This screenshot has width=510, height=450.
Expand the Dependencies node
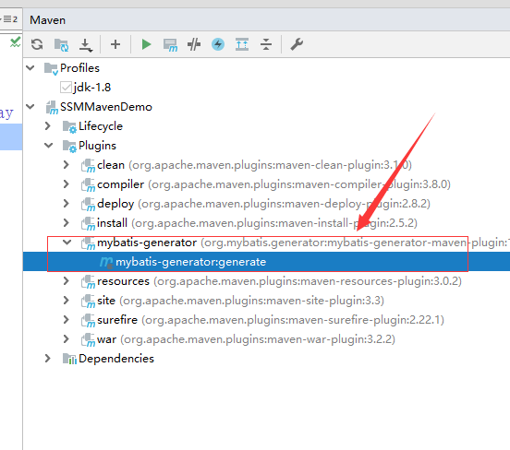point(48,359)
